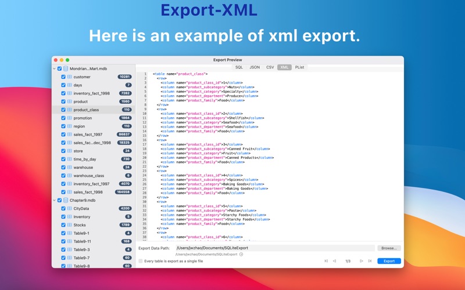Click the table icon beside Stocks
The image size is (465, 290).
pos(69,225)
